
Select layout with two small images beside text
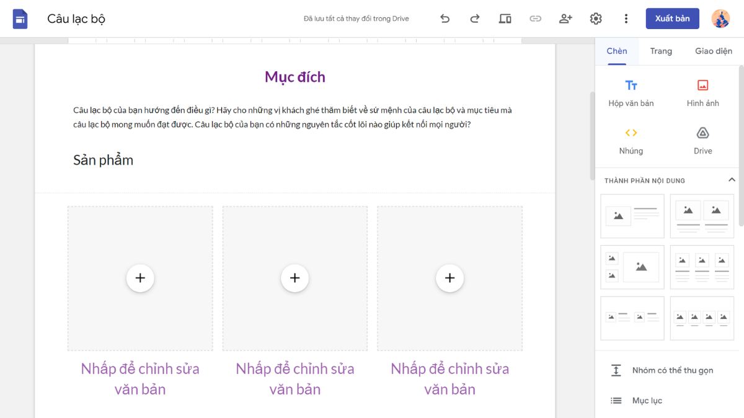pos(632,318)
